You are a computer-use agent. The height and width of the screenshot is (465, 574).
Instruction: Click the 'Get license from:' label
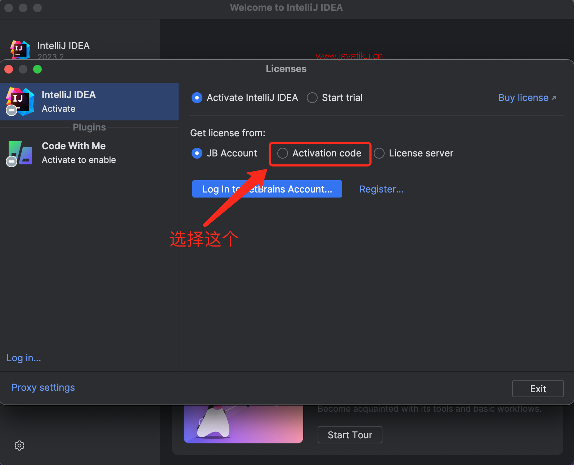(228, 133)
